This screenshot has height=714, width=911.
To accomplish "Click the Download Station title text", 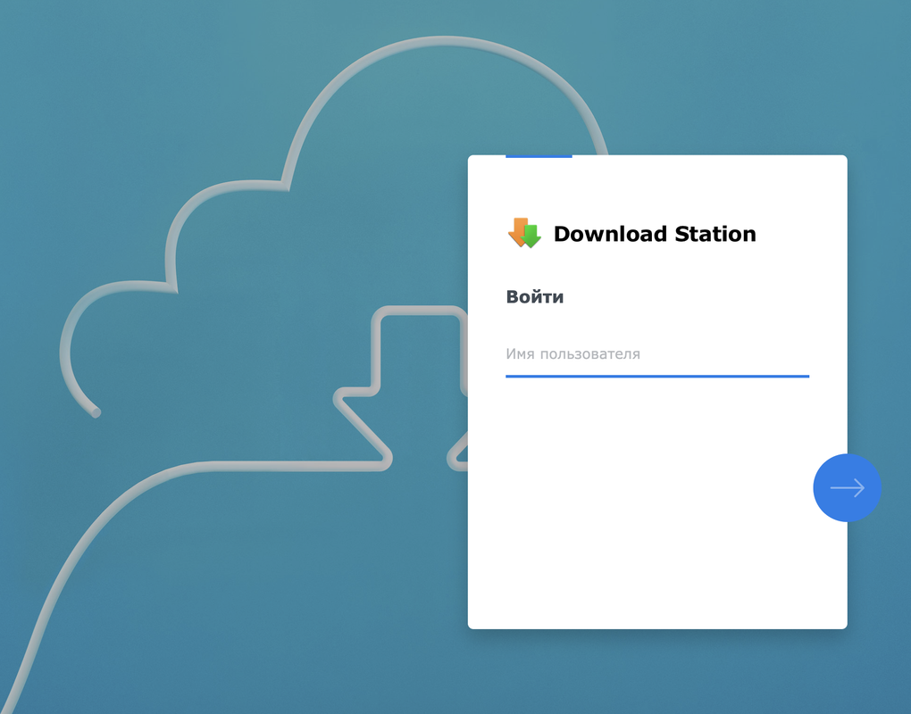I will coord(654,233).
